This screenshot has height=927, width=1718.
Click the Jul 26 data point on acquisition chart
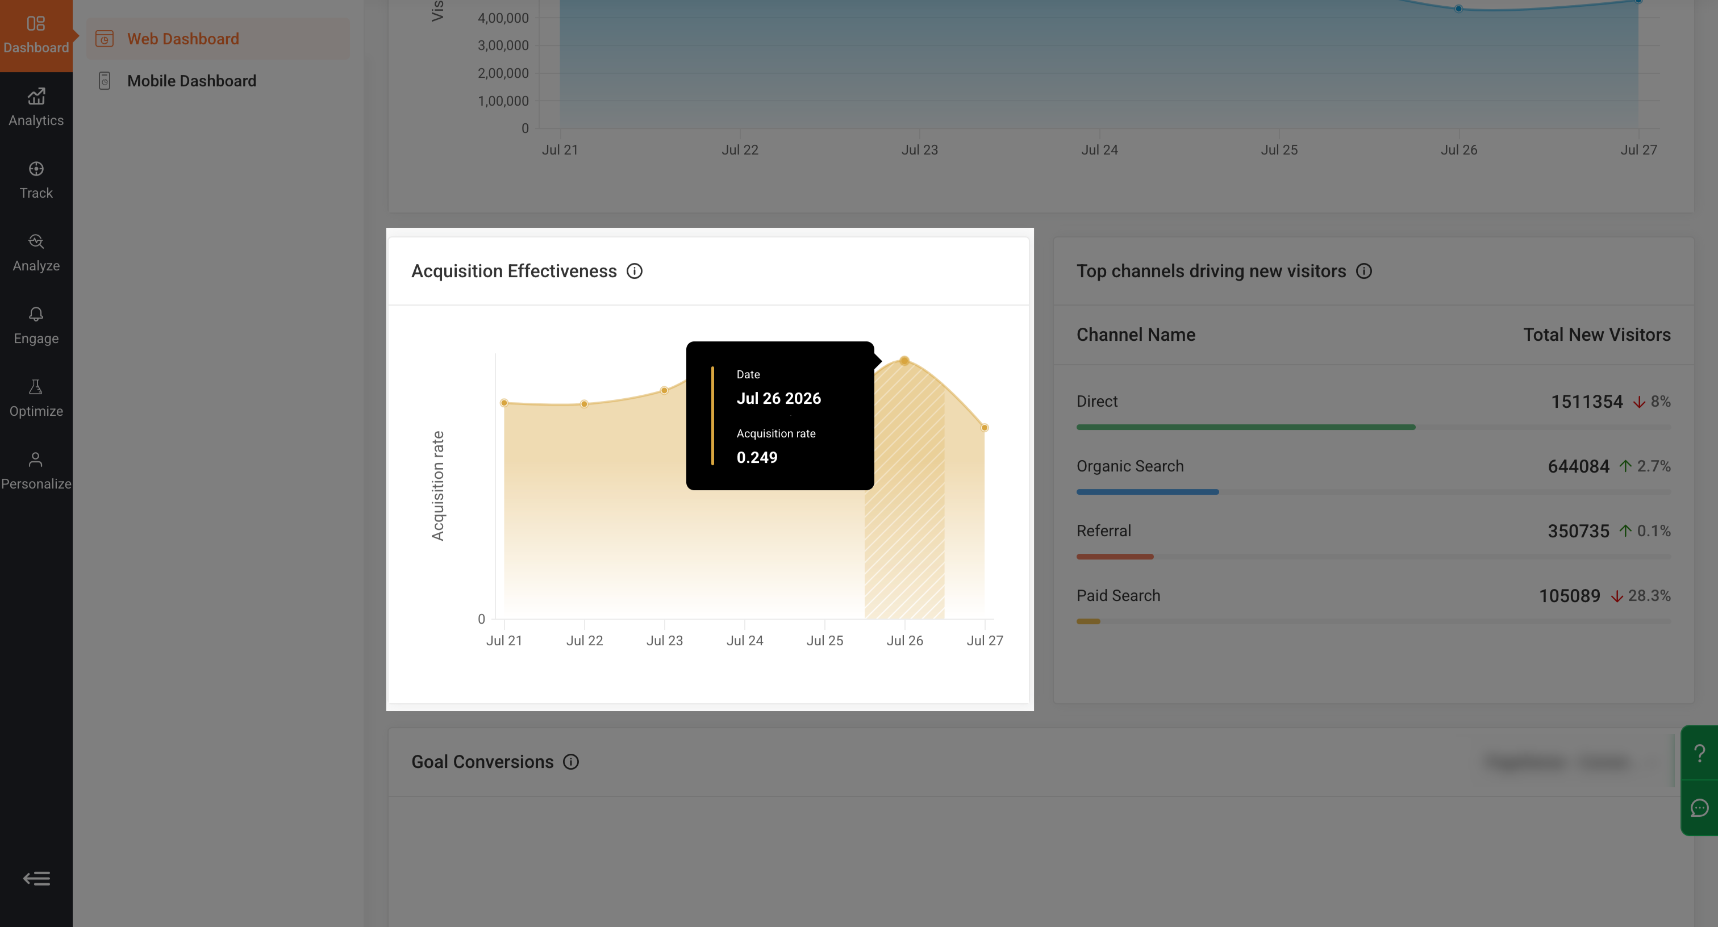point(904,361)
